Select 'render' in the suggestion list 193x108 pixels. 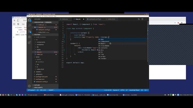click(x=122, y=58)
